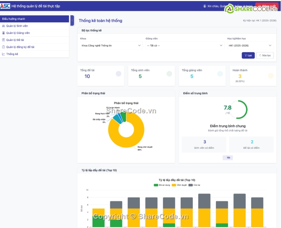
Task: Apply filters with the Lọc button
Action: point(248,55)
